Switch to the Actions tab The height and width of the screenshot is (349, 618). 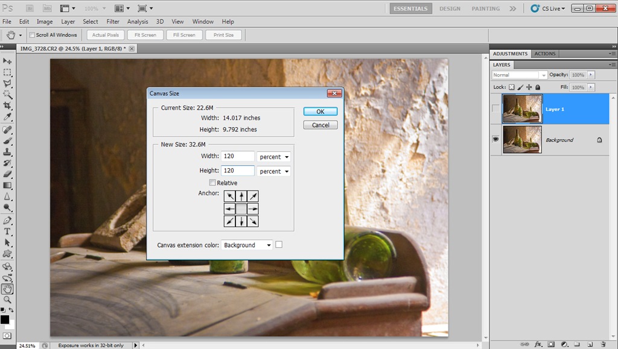coord(545,53)
